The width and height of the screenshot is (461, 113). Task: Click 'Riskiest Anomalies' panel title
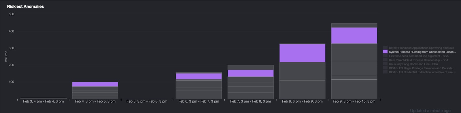tap(26, 6)
